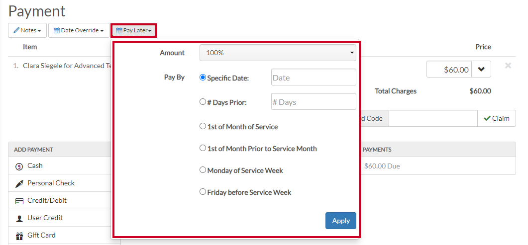Click the Total Charges $60.00 value
528x245 pixels.
point(480,91)
